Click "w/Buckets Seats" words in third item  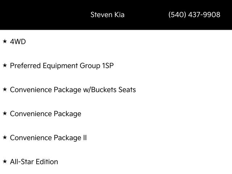pos(109,90)
